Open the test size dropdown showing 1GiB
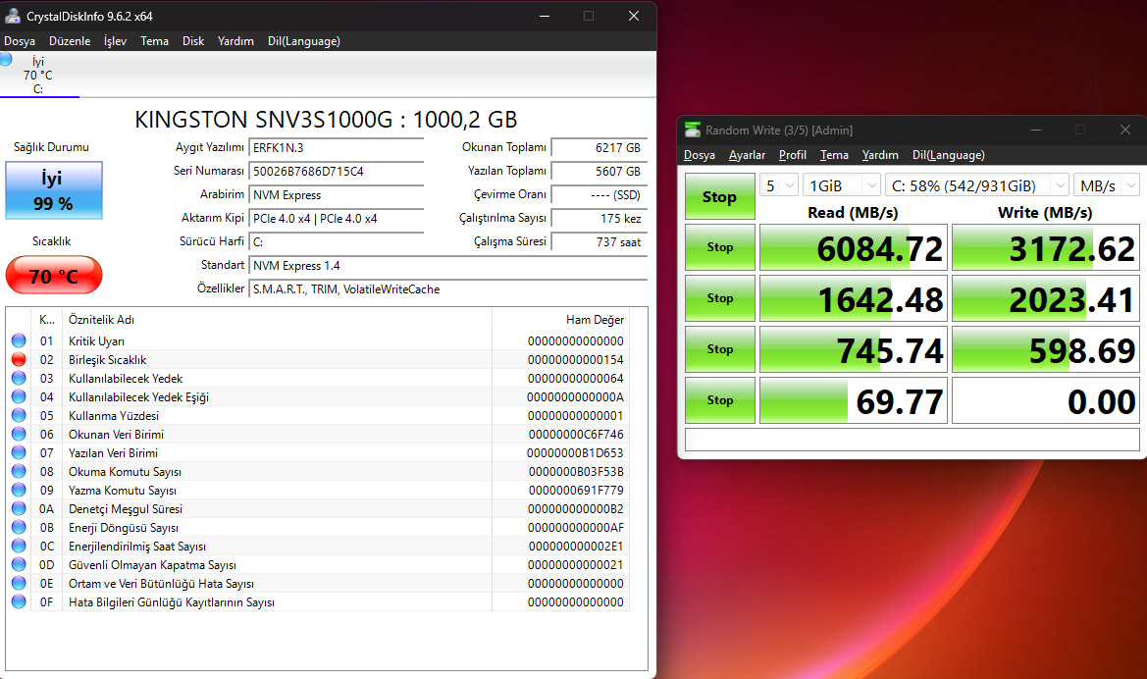This screenshot has height=679, width=1147. [841, 185]
